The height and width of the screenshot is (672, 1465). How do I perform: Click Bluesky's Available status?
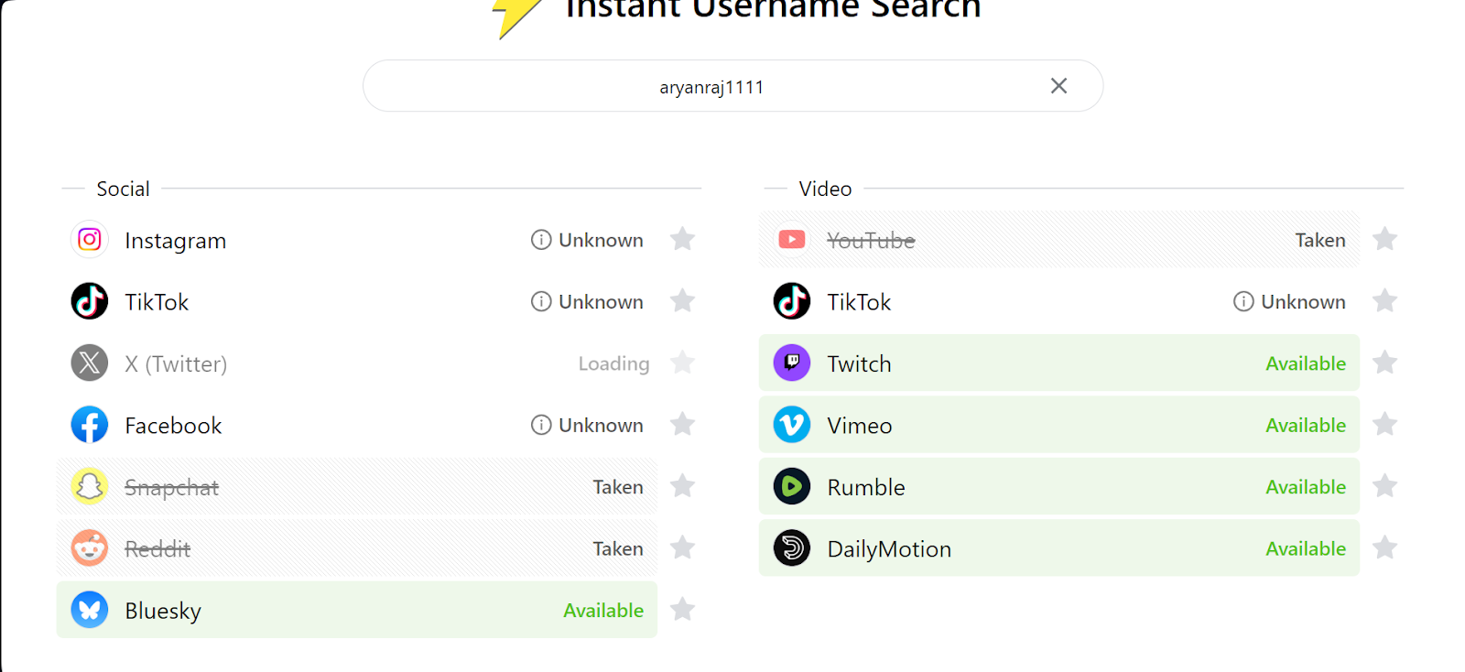(x=603, y=611)
